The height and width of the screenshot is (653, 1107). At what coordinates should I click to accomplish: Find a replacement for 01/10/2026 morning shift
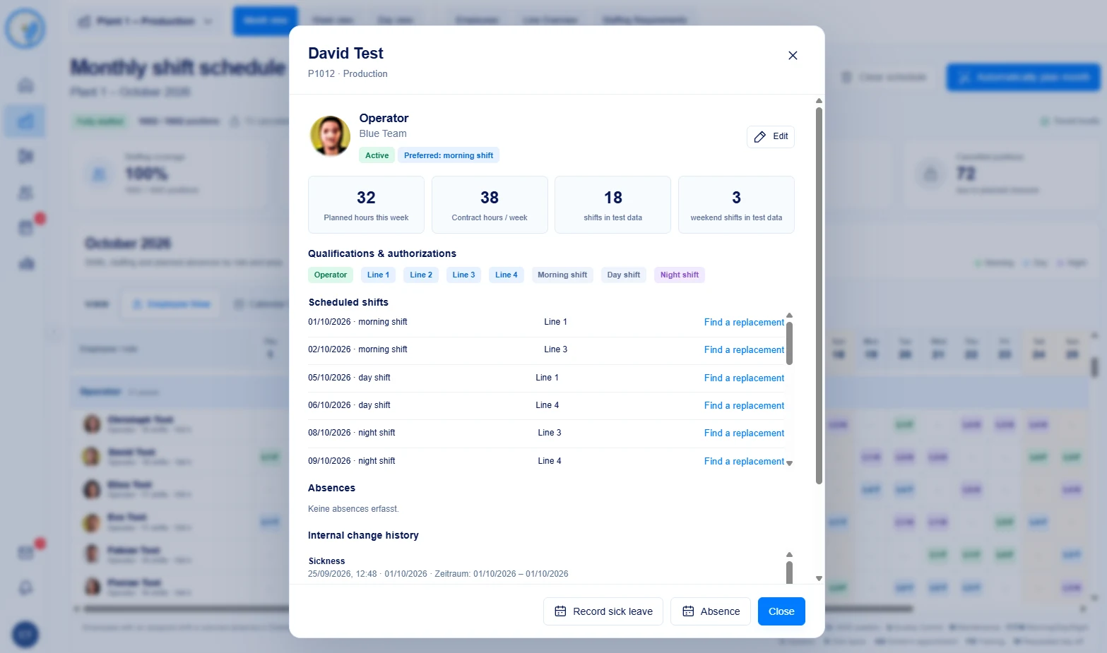click(x=744, y=323)
